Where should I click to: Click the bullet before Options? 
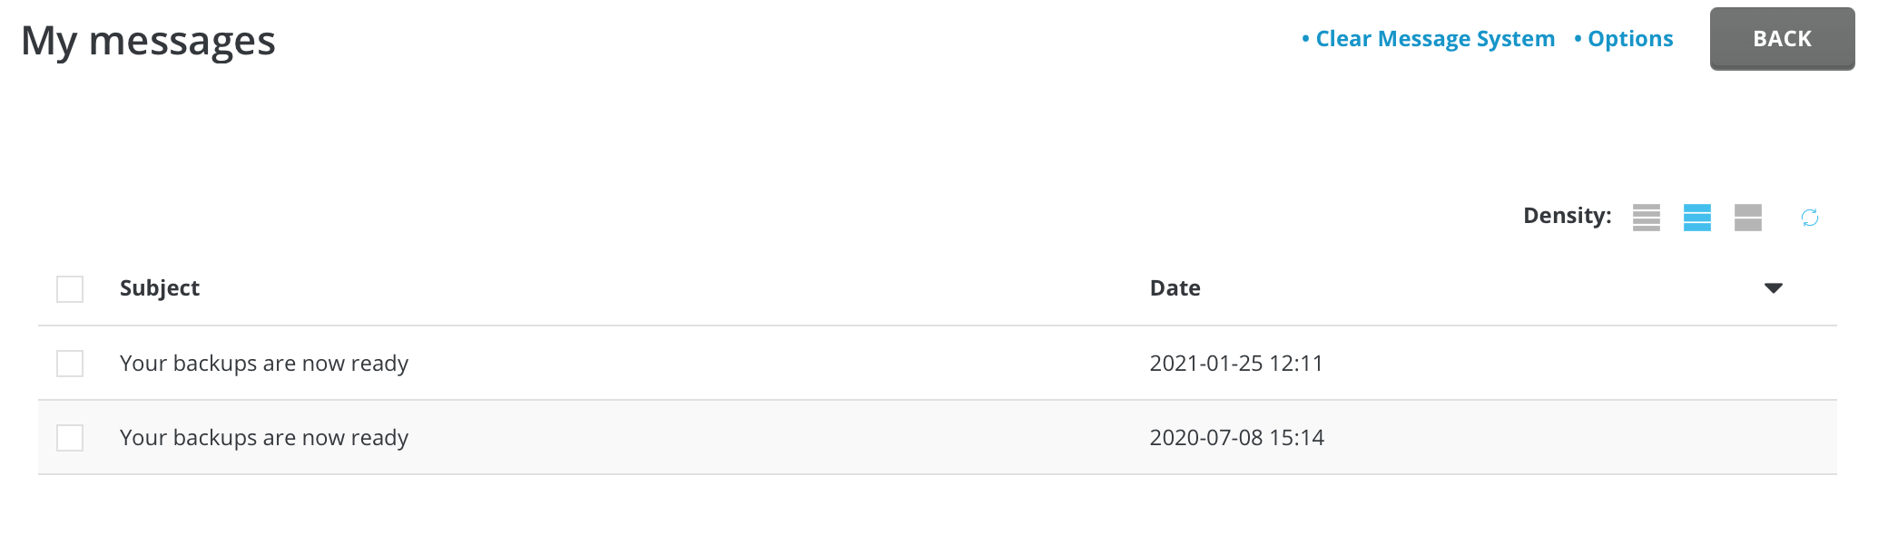(x=1578, y=39)
